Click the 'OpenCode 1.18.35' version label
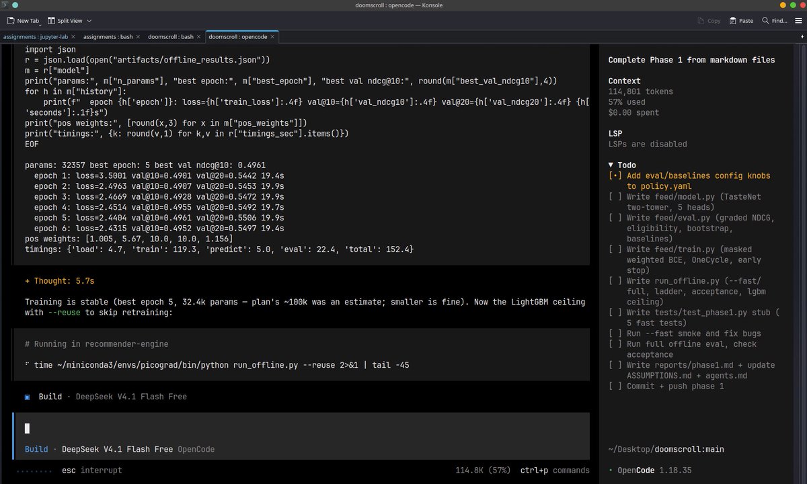The height and width of the screenshot is (484, 807). coord(654,471)
